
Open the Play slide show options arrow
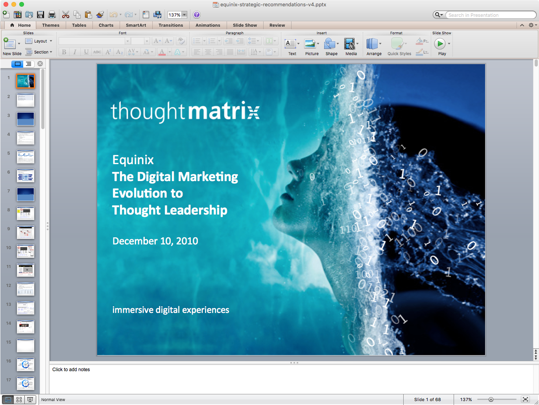click(449, 44)
